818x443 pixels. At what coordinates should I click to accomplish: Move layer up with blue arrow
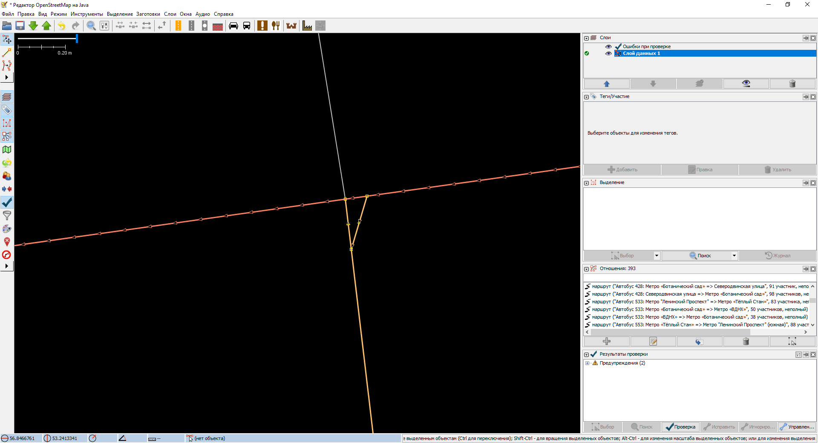(607, 84)
